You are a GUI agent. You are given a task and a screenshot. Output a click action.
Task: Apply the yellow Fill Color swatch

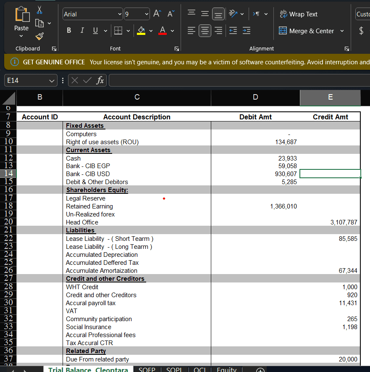pyautogui.click(x=142, y=31)
